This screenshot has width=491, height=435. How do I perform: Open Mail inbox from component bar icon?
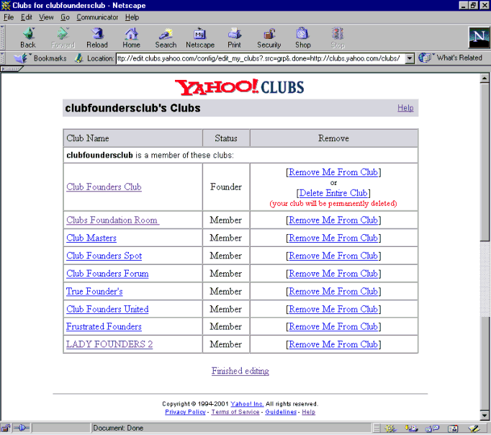[x=411, y=428]
